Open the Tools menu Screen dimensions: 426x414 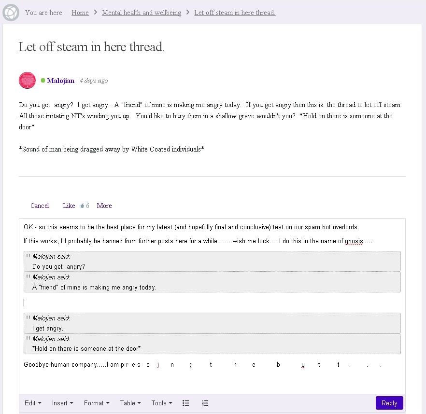162,403
